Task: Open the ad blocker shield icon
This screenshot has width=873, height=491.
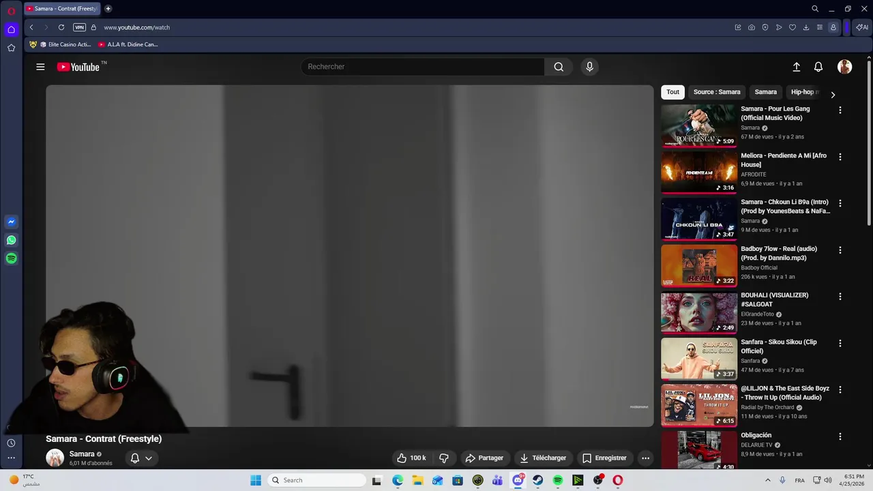Action: coord(765,27)
